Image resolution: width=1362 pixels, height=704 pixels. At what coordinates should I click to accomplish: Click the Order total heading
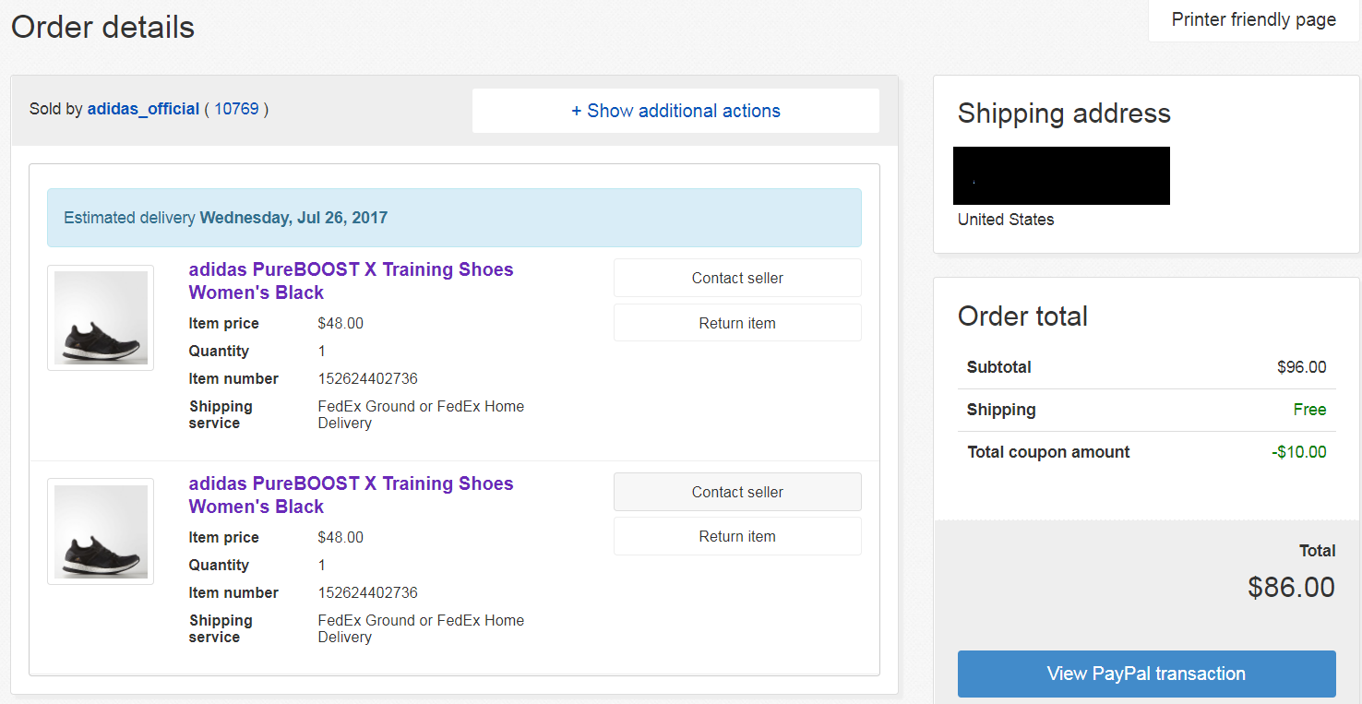pyautogui.click(x=1022, y=316)
